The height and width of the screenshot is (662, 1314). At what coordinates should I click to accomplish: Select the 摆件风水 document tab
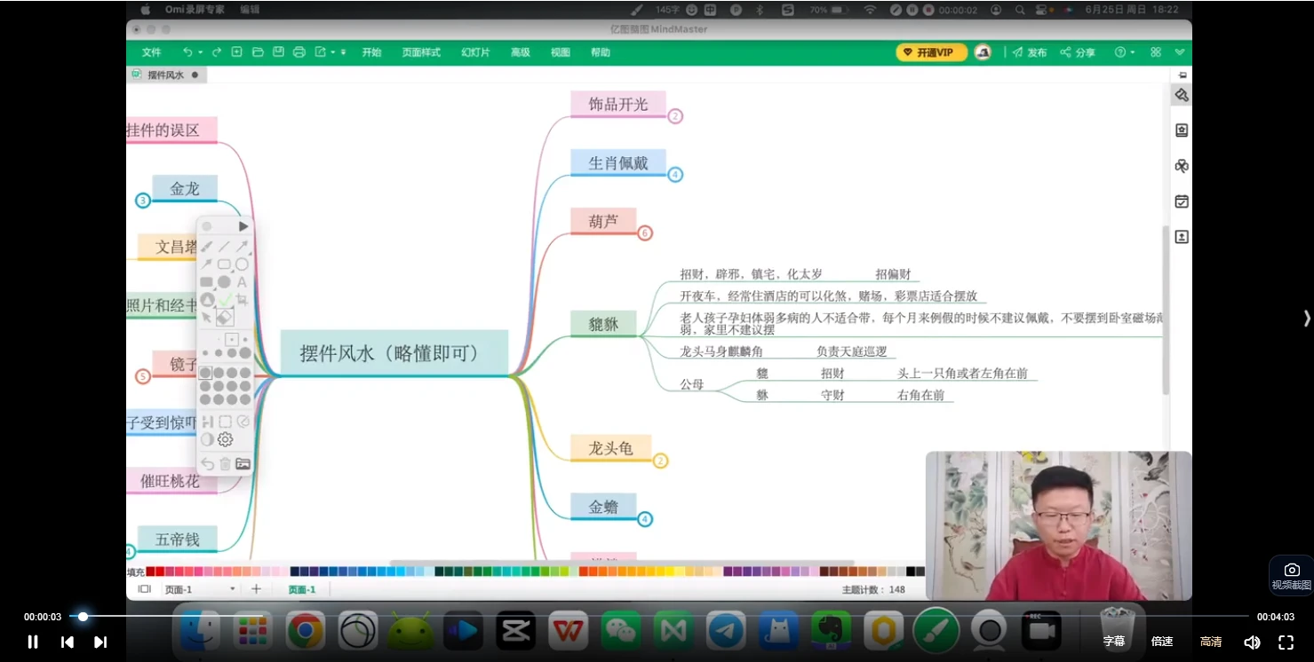click(x=166, y=75)
